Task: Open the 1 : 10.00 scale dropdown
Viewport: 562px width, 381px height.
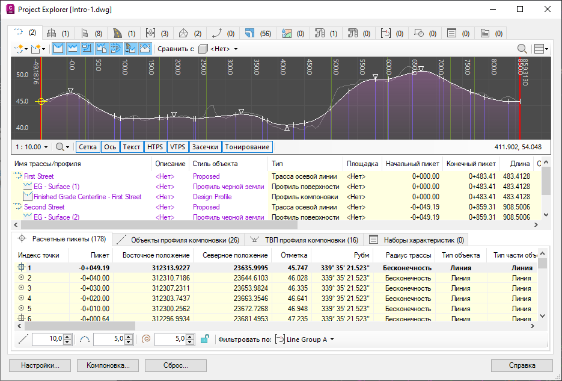Action: (31, 147)
